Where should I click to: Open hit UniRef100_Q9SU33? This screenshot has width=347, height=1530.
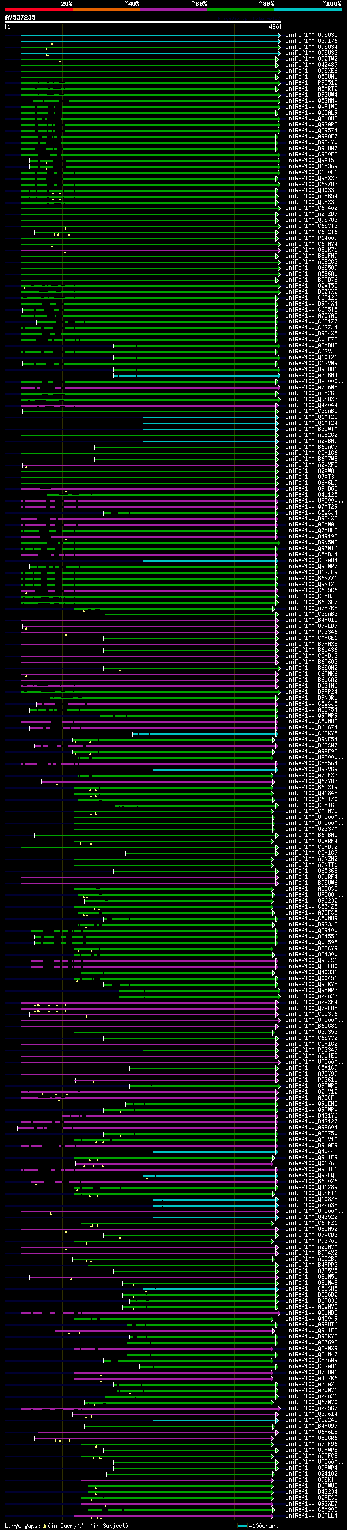click(x=311, y=53)
